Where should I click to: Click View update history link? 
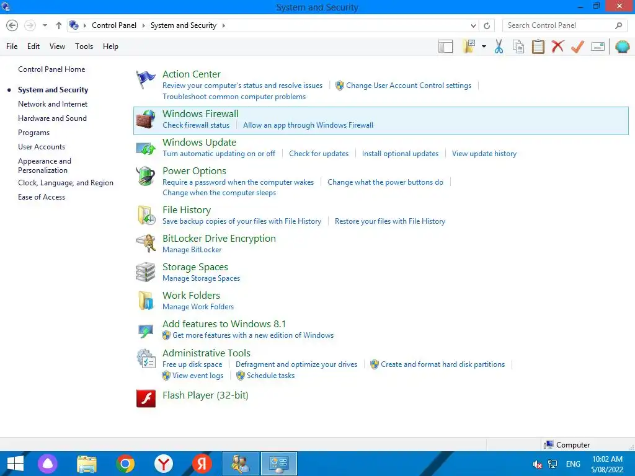point(484,154)
